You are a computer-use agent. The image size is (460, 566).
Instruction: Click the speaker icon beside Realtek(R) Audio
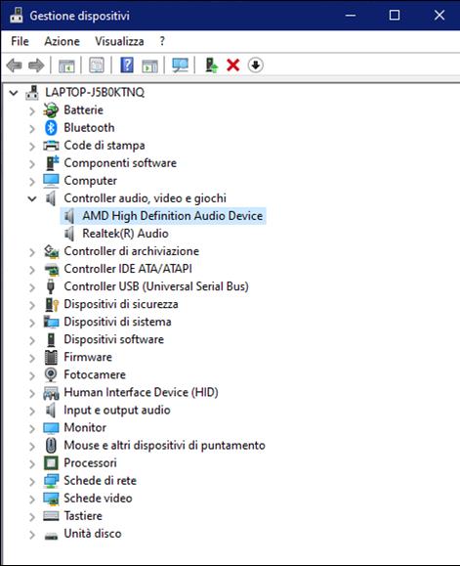click(69, 234)
